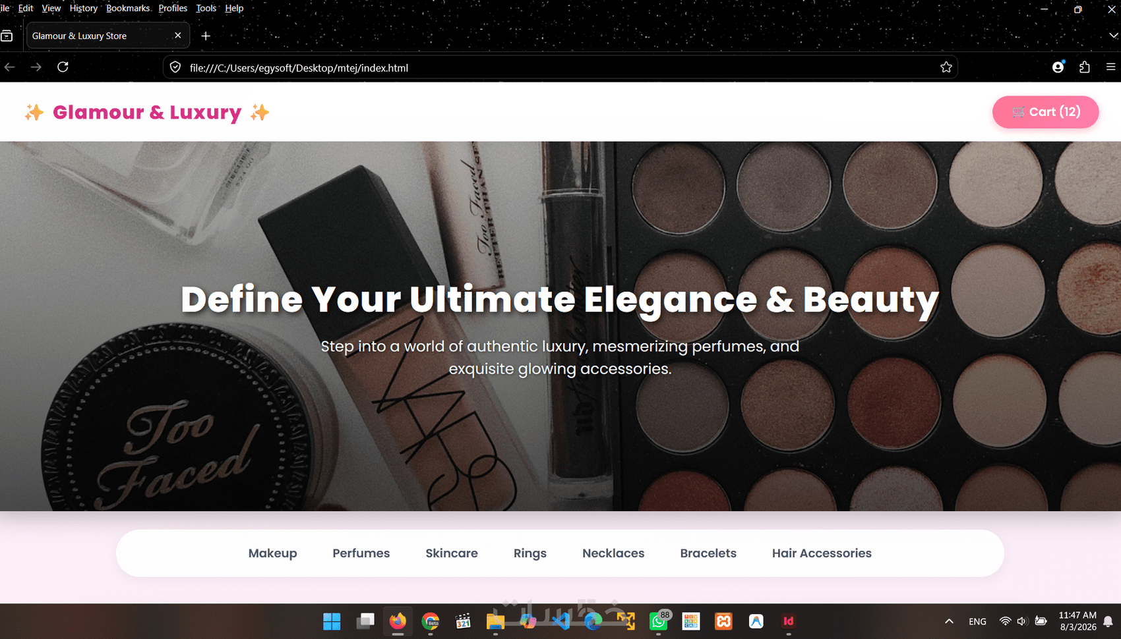Open the Firefox account profile icon
This screenshot has width=1121, height=639.
tap(1058, 67)
